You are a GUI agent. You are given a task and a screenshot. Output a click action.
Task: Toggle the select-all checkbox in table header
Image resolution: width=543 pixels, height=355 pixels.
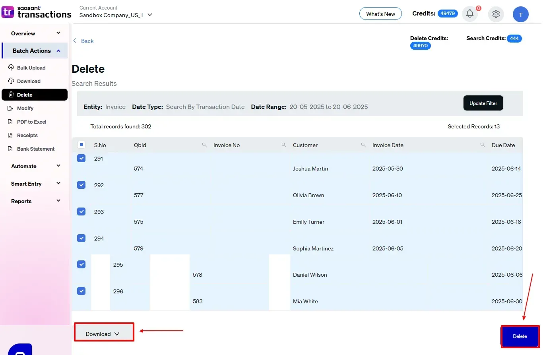pyautogui.click(x=81, y=145)
